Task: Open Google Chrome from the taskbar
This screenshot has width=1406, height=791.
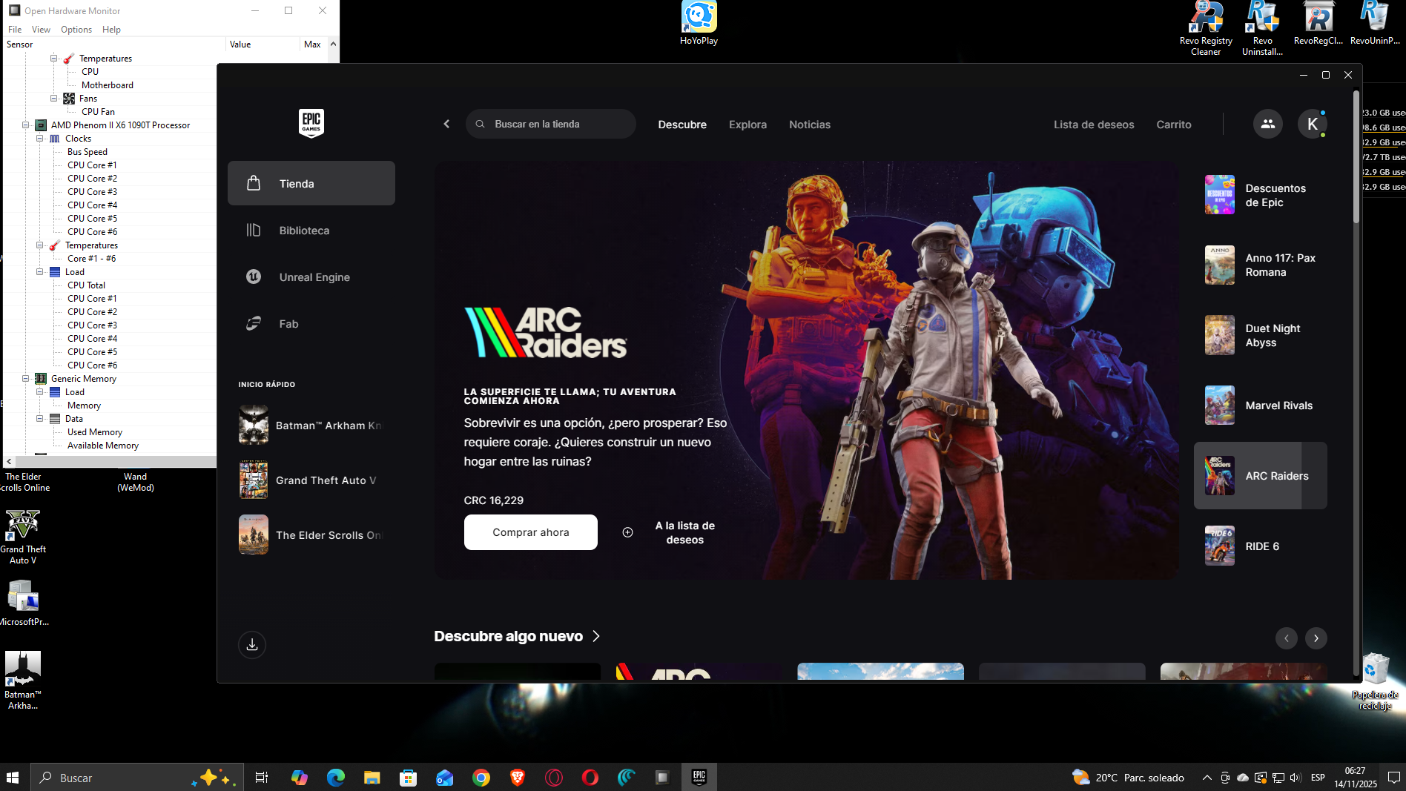Action: coord(481,777)
